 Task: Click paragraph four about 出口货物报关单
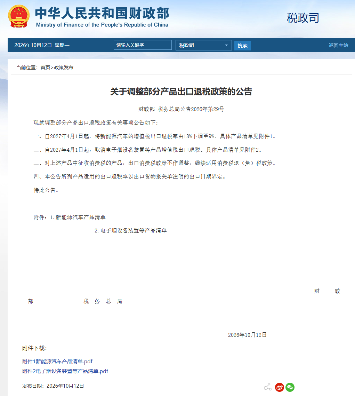click(130, 176)
